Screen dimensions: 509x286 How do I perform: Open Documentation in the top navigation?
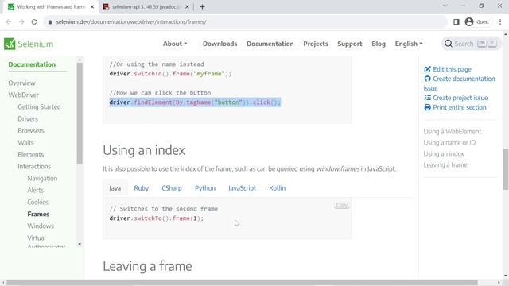click(x=270, y=44)
